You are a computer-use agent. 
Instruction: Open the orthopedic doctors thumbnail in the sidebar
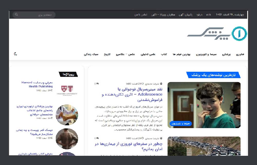[x=67, y=115]
